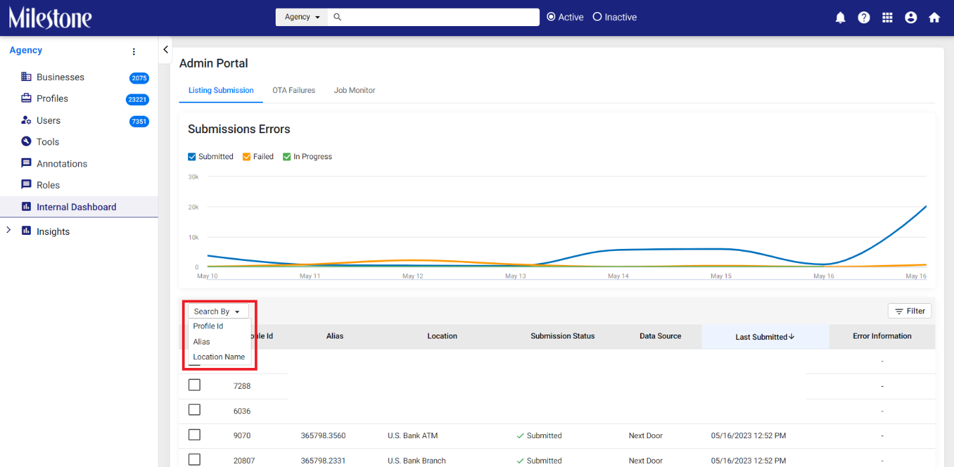Viewport: 954px width, 467px height.
Task: Open the Filter button
Action: (910, 311)
